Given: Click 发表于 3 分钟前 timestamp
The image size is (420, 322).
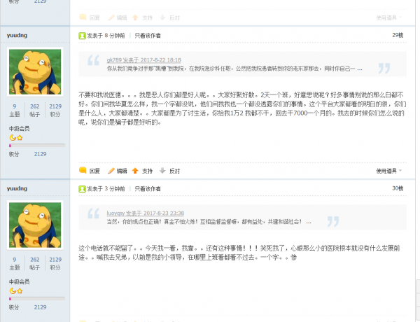Looking at the screenshot, I should pyautogui.click(x=106, y=189).
